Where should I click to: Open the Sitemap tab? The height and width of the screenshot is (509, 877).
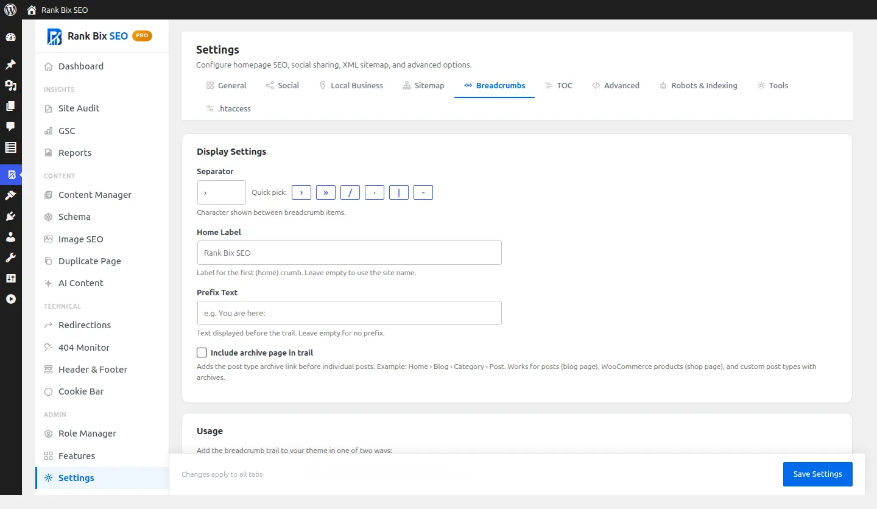(424, 85)
